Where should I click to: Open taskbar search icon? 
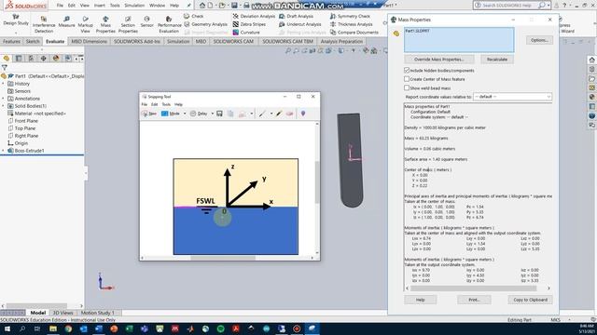[x=22, y=328]
